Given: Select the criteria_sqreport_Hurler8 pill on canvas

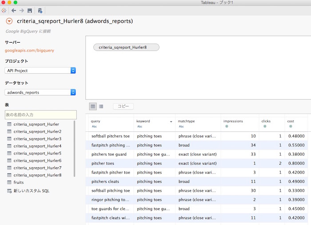Looking at the screenshot, I should 126,47.
